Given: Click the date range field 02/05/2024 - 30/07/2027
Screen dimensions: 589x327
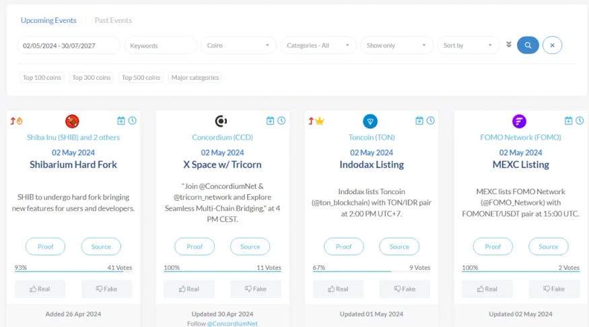Looking at the screenshot, I should [x=69, y=45].
